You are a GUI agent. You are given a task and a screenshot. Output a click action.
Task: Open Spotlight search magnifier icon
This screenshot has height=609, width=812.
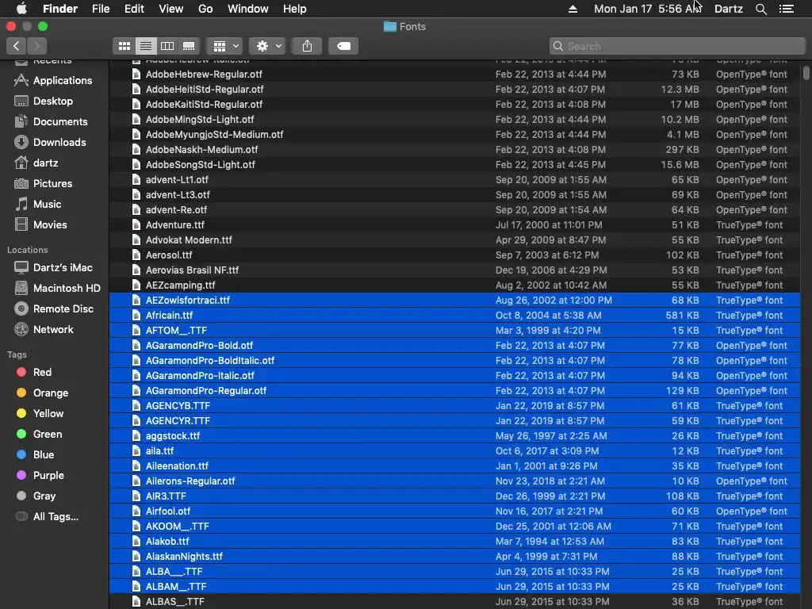pos(760,9)
